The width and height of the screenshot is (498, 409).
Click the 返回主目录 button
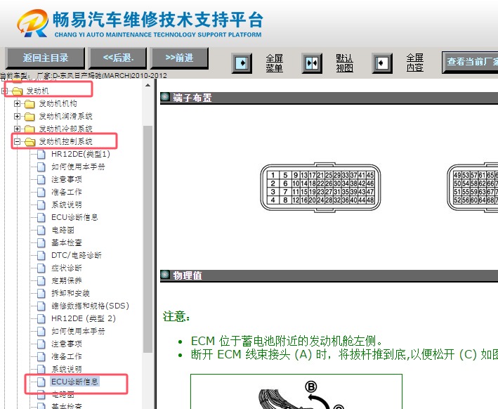pos(46,58)
